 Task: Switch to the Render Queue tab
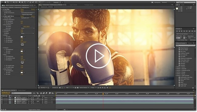pyautogui.click(x=22, y=90)
